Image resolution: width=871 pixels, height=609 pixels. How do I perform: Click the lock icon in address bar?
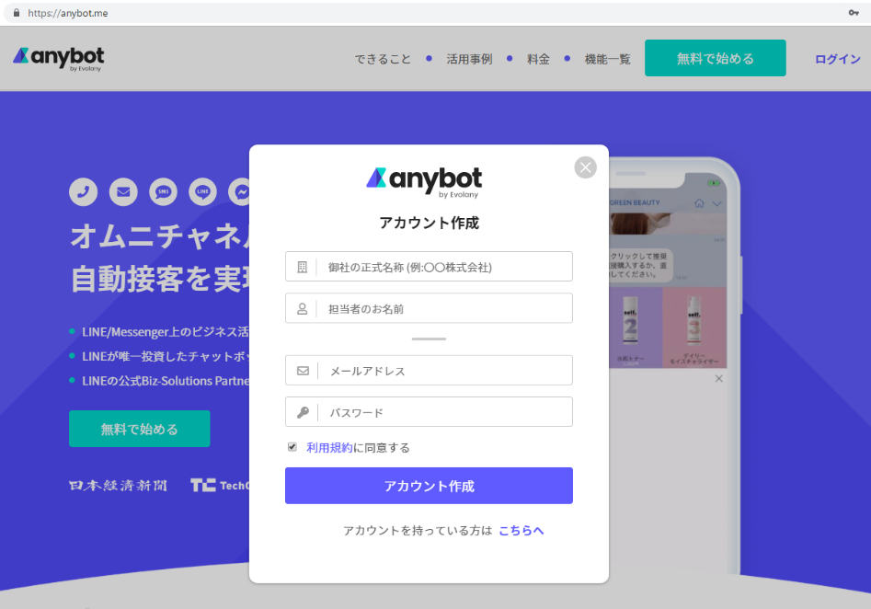click(x=17, y=13)
